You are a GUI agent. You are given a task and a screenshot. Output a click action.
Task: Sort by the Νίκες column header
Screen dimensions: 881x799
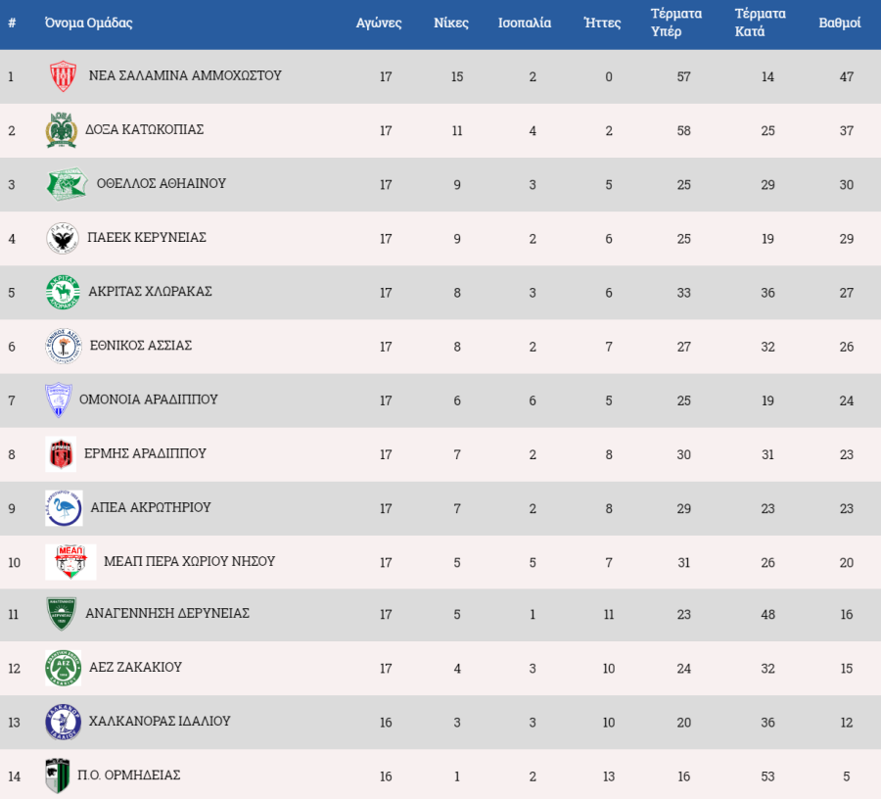451,23
